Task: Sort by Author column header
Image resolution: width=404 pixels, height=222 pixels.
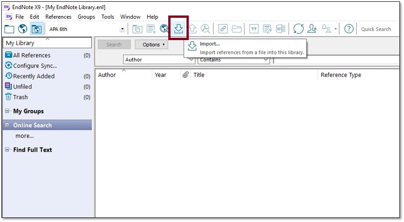Action: click(124, 75)
